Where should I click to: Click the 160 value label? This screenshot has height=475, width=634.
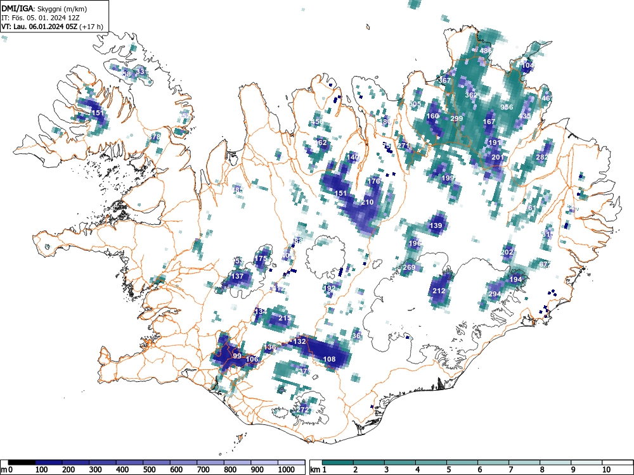click(x=432, y=117)
